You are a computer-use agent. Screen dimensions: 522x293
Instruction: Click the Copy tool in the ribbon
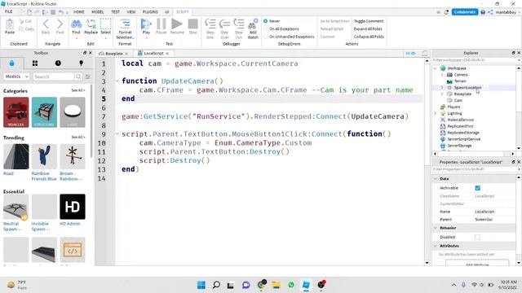(x=26, y=29)
